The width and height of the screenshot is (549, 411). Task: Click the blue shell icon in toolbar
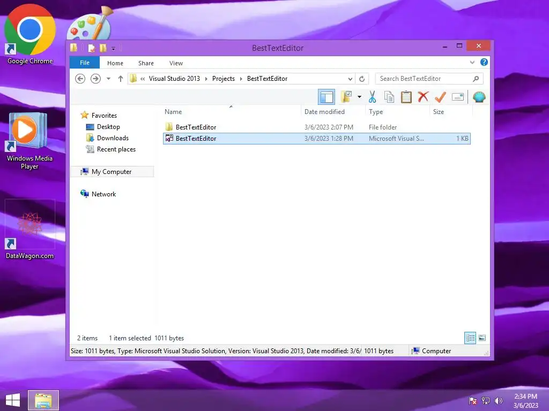pos(479,97)
